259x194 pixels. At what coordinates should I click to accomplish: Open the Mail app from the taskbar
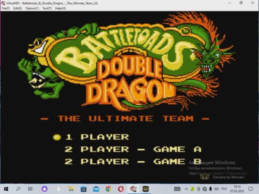[96, 189]
